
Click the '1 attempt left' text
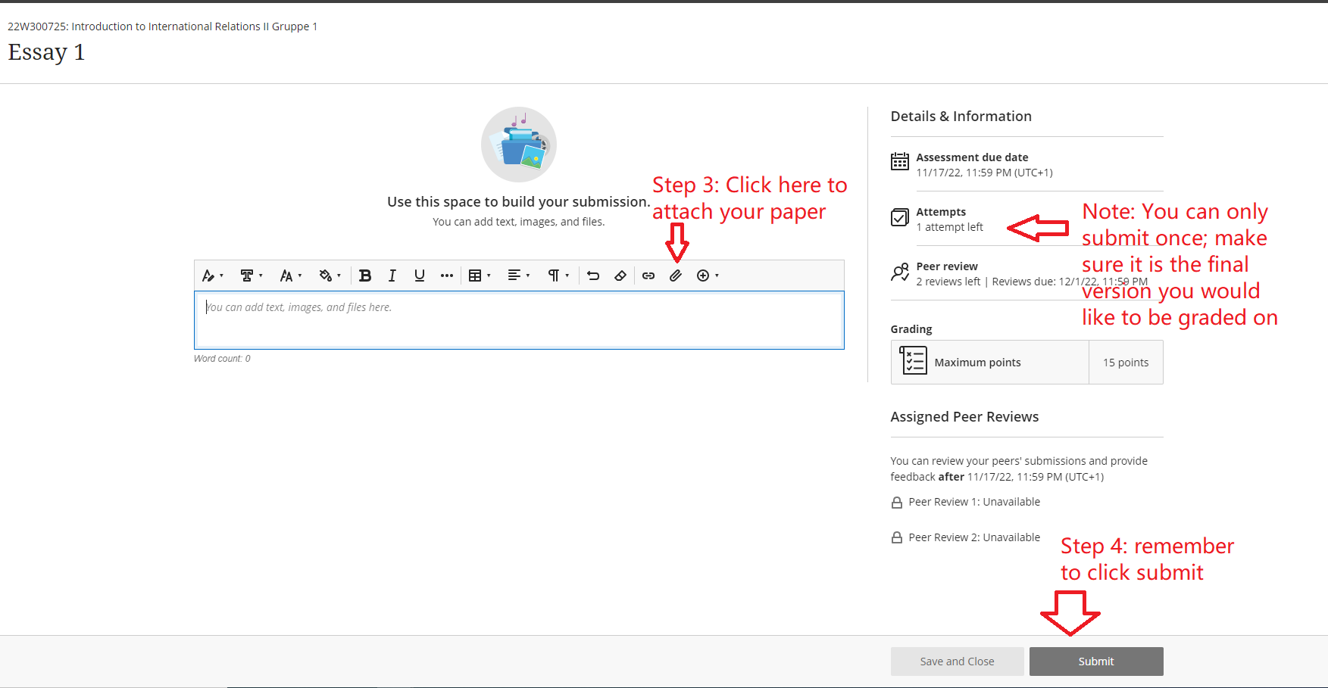(950, 227)
